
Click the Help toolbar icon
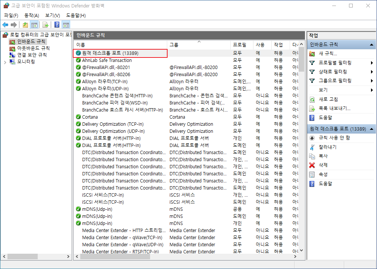(57, 25)
